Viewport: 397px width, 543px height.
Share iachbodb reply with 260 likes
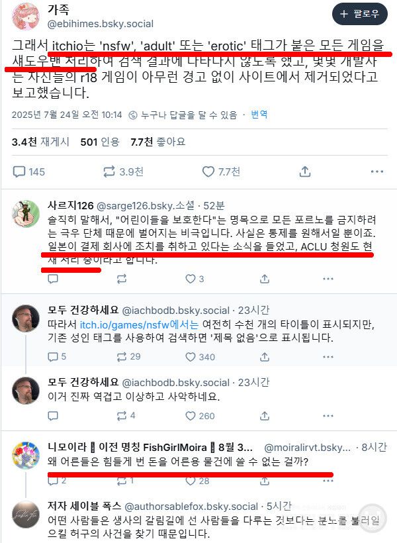tap(265, 416)
